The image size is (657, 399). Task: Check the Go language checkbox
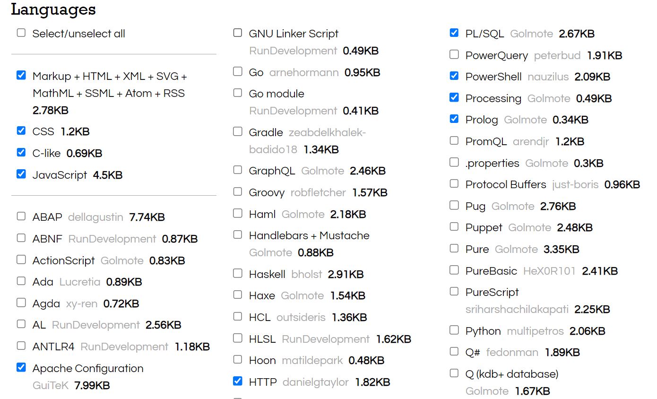click(238, 72)
